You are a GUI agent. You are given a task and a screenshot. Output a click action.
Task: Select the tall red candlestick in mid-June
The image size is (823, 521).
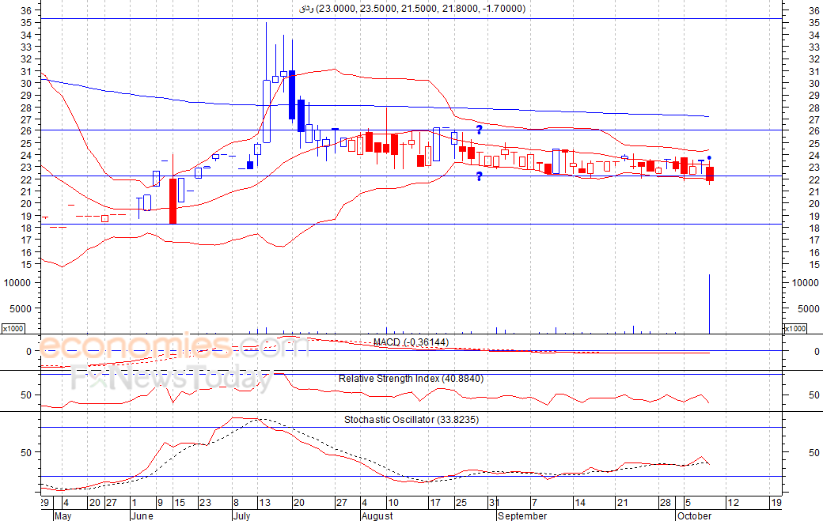click(173, 201)
